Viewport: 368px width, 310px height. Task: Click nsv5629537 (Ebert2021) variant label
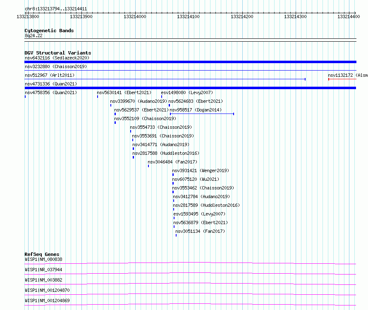click(x=141, y=110)
